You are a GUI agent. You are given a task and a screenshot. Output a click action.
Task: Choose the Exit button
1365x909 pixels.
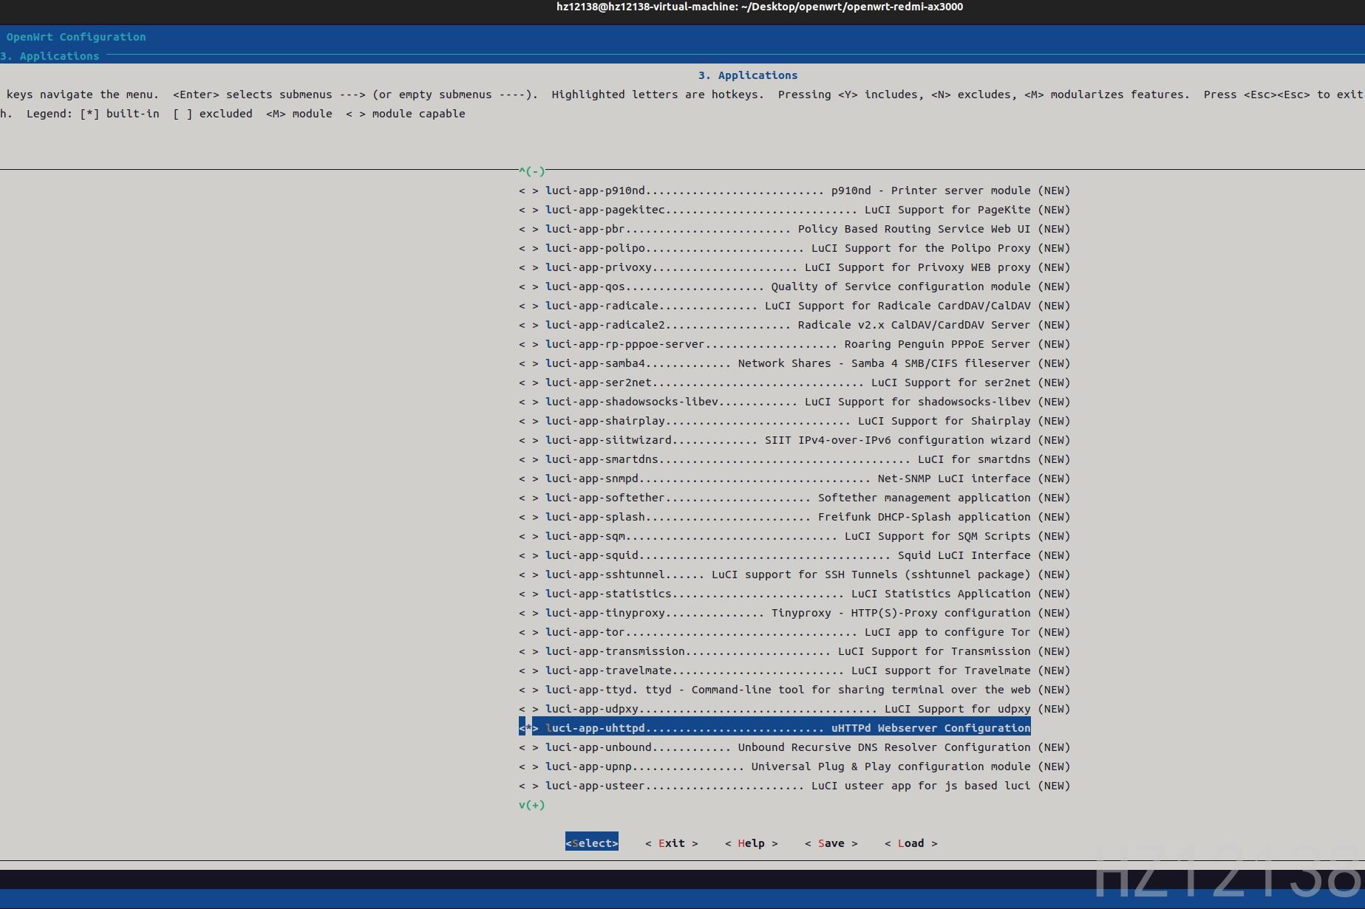tap(672, 843)
